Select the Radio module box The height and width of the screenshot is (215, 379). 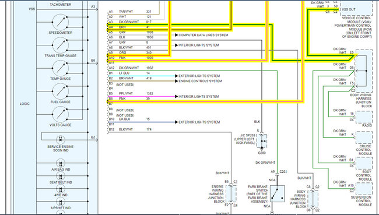click(364, 117)
